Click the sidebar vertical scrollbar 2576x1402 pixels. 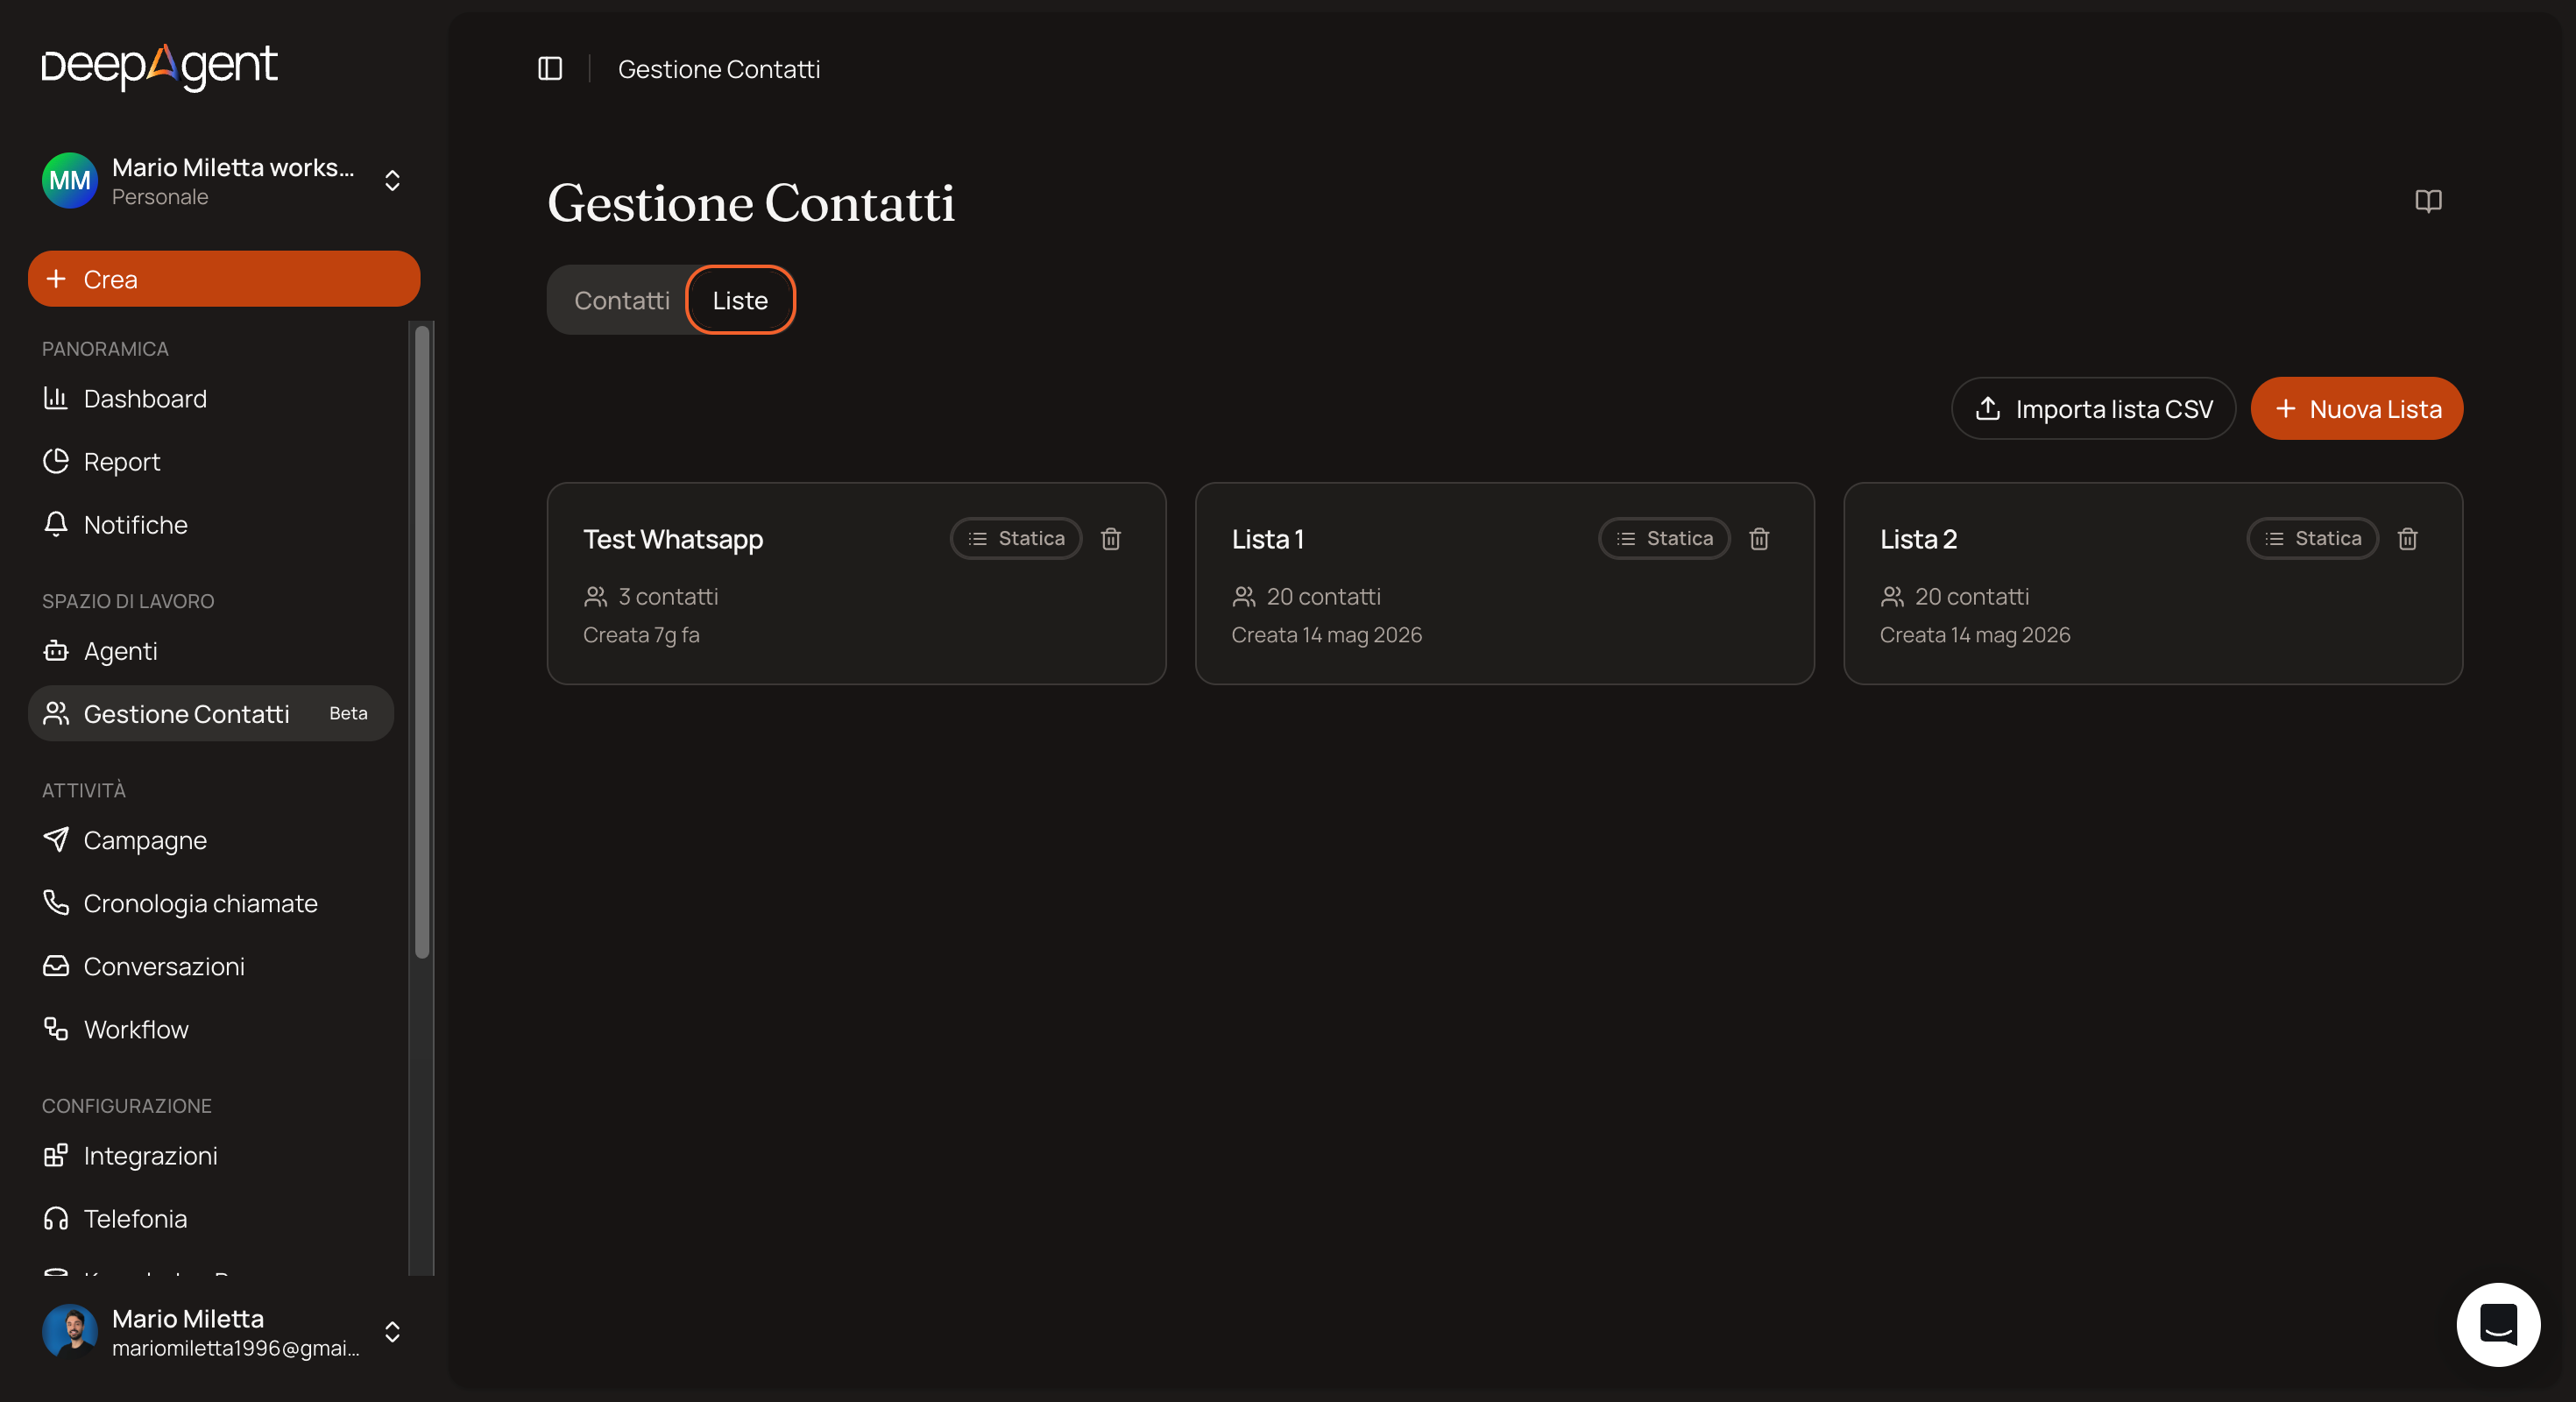point(422,640)
